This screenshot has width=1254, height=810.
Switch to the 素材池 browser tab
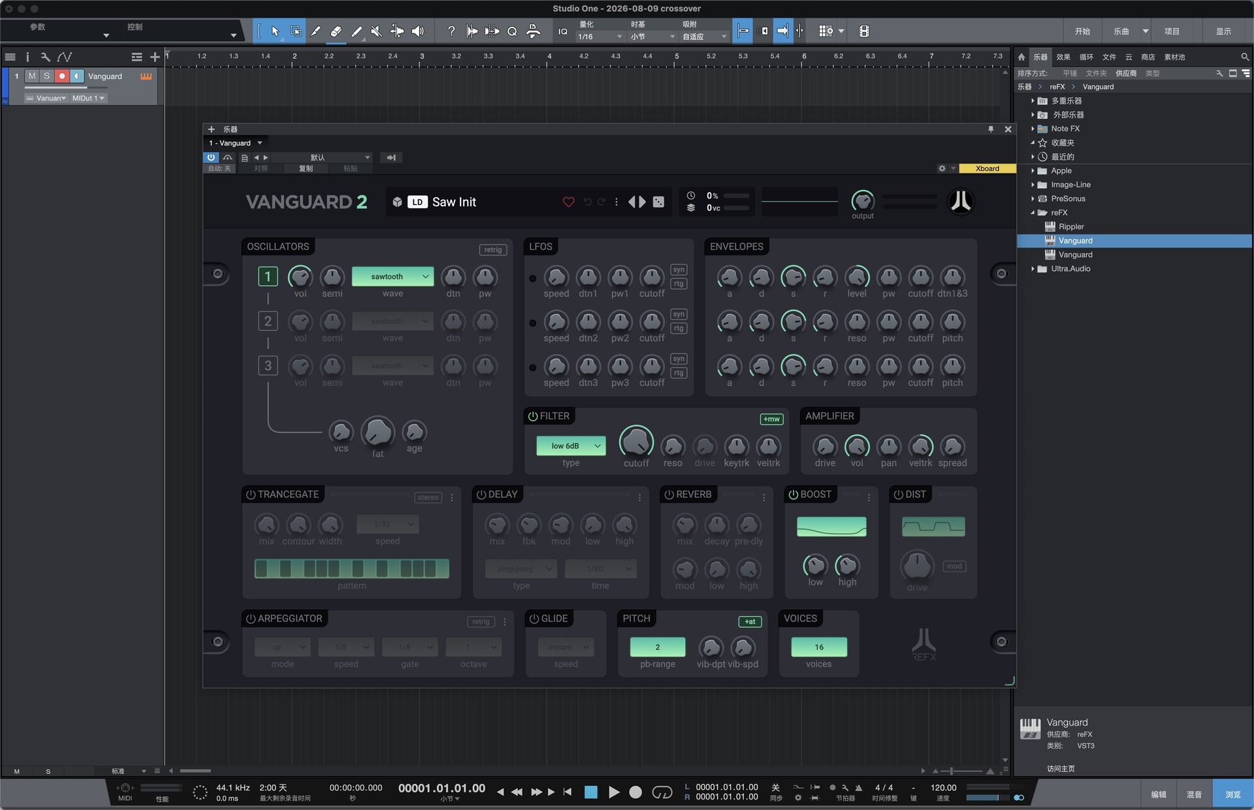click(x=1174, y=57)
